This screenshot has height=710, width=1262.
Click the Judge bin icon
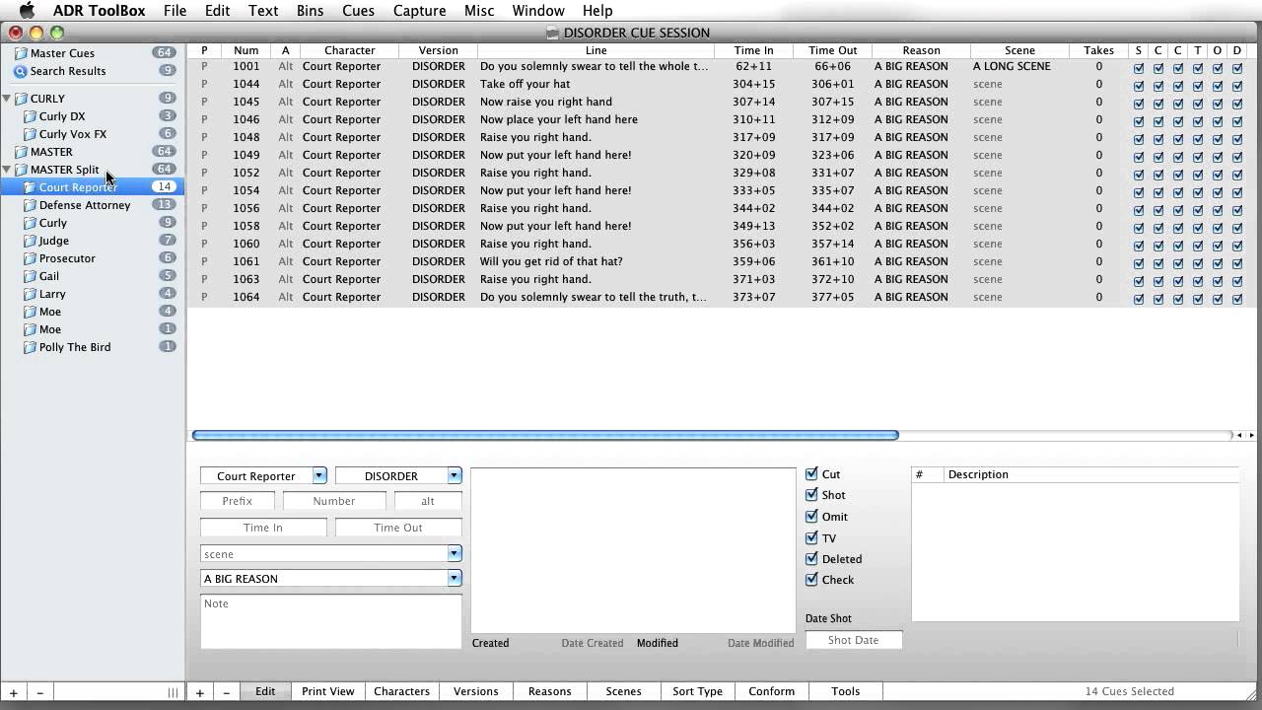[x=30, y=241]
